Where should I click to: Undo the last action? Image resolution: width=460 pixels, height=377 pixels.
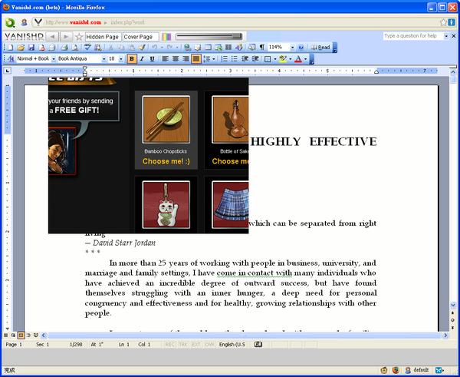pyautogui.click(x=154, y=48)
